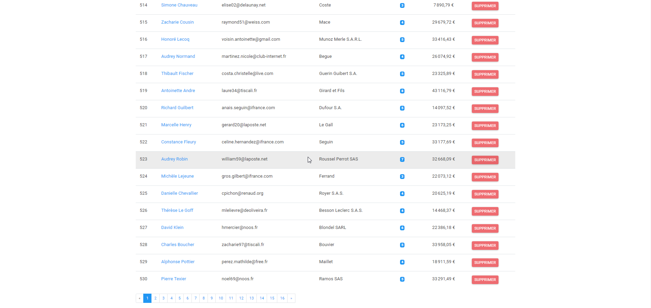Delete Audrey Robin with Supprimer button
Image resolution: width=651 pixels, height=308 pixels.
[x=485, y=160]
